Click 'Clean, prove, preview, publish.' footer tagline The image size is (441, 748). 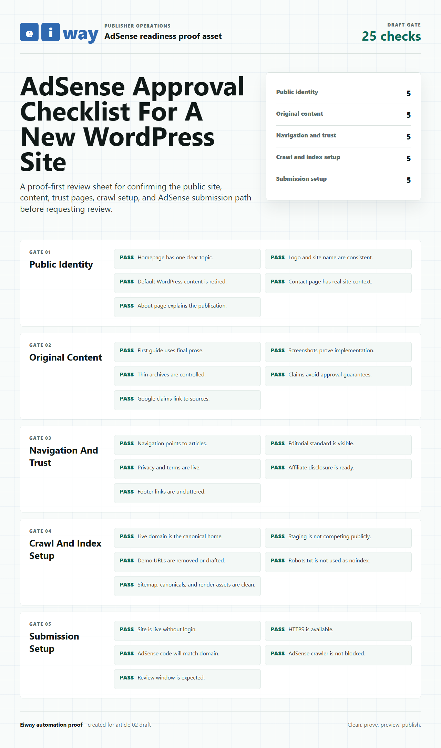click(384, 725)
